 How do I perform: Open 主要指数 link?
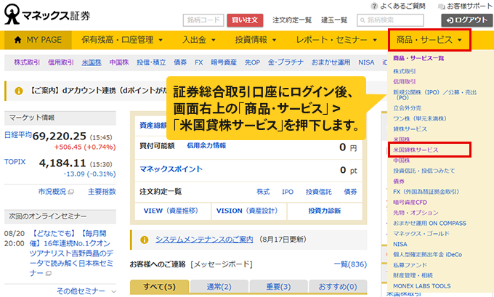[x=102, y=192]
